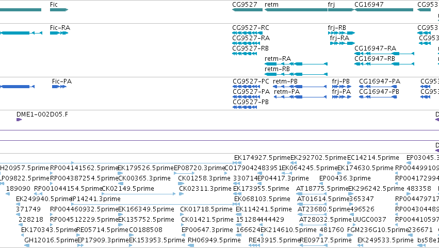This screenshot has height=248, width=439.
Task: Click the CG16947-RA transcript label
Action: (x=376, y=48)
